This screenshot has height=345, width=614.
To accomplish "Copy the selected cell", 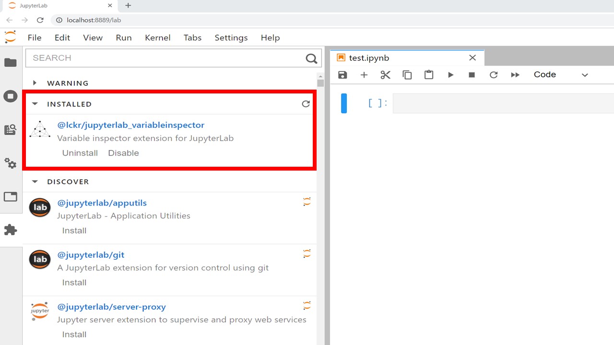I will [x=407, y=75].
